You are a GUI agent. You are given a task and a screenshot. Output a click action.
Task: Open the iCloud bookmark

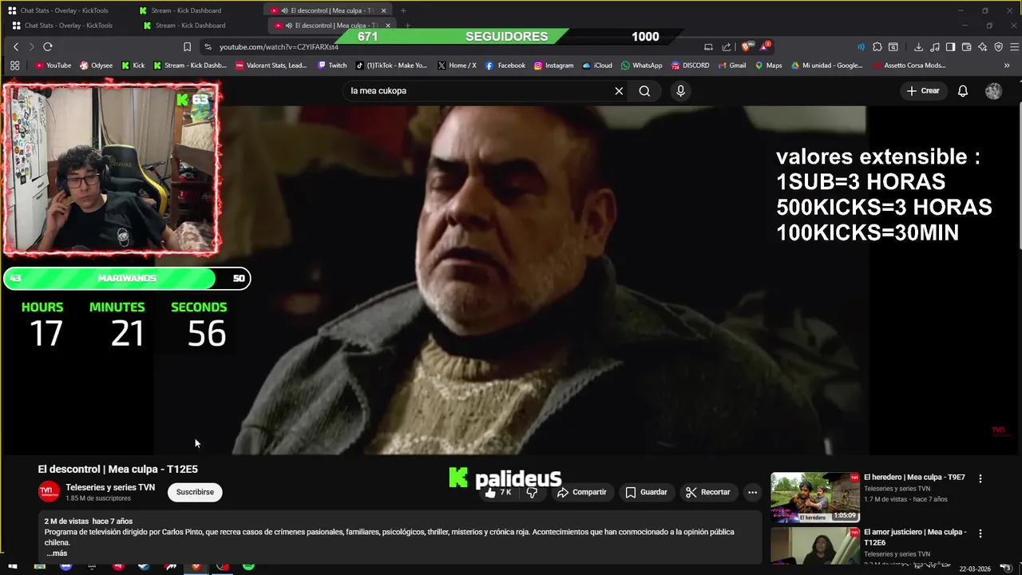pyautogui.click(x=597, y=65)
